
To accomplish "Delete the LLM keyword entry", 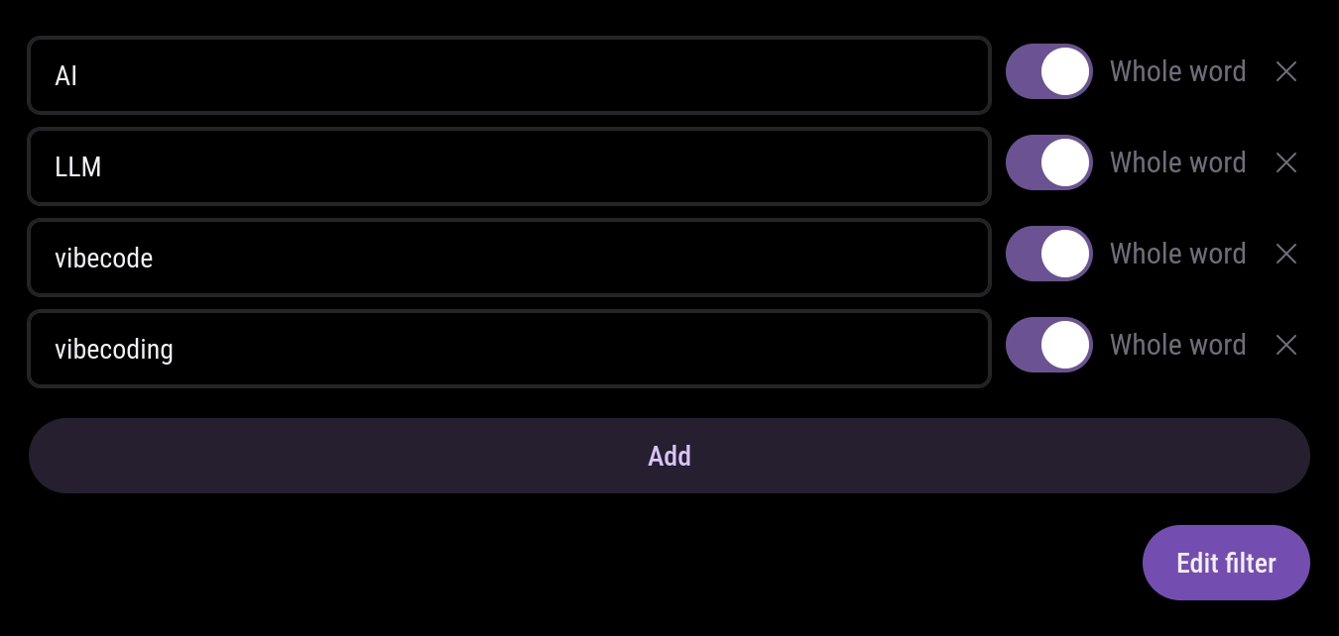I will 1285,162.
